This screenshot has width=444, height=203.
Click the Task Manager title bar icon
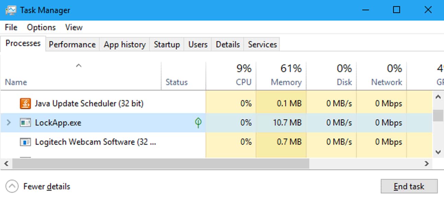pyautogui.click(x=11, y=10)
